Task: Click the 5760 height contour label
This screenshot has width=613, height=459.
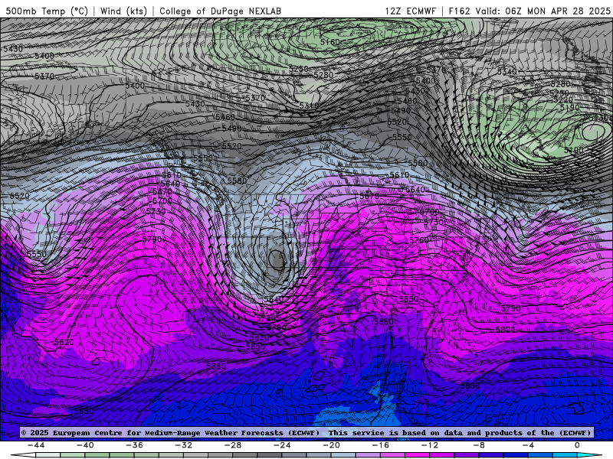Action: [x=419, y=240]
